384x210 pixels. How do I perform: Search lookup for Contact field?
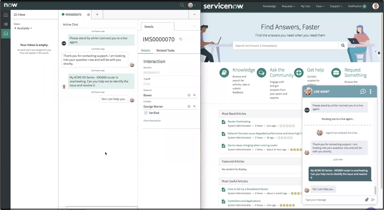195,106
